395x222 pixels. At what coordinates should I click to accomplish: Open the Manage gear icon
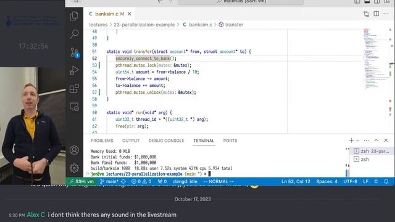pyautogui.click(x=74, y=168)
